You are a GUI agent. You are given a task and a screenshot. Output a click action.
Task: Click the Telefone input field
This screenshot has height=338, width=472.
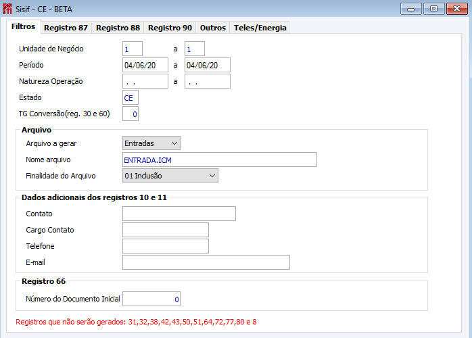click(x=166, y=246)
